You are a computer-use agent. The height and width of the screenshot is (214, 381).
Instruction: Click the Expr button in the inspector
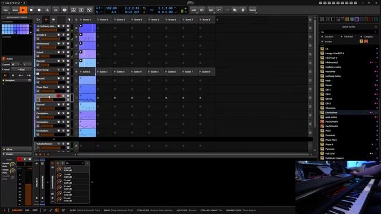pos(21,70)
